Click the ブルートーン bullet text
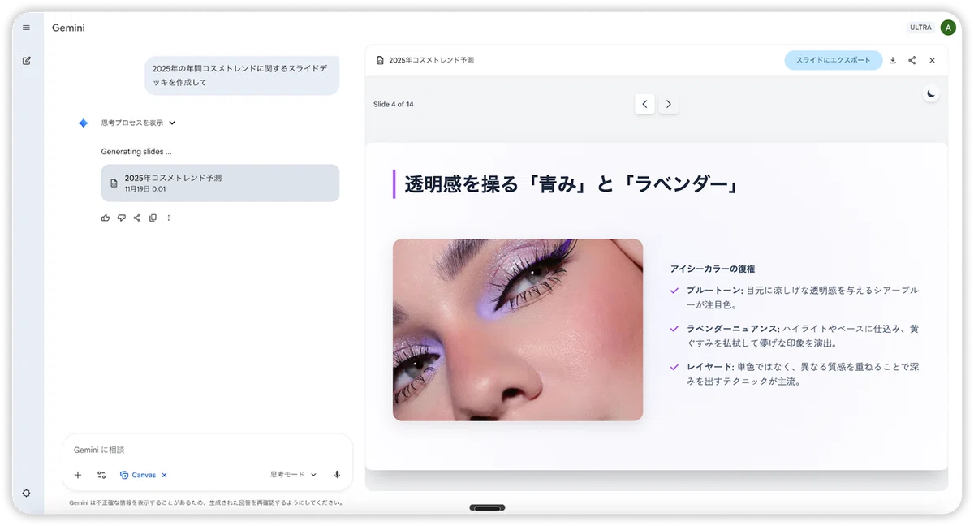Image resolution: width=974 pixels, height=526 pixels. tap(803, 297)
